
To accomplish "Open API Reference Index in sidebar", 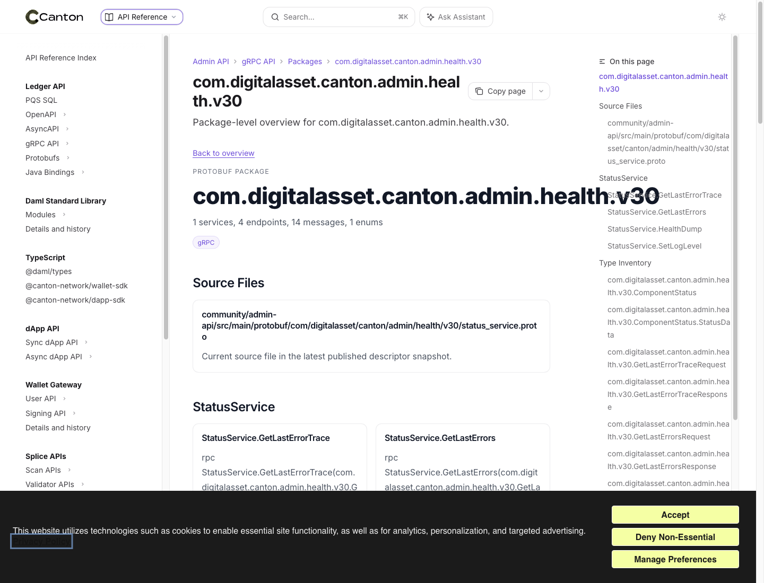I will pos(61,58).
